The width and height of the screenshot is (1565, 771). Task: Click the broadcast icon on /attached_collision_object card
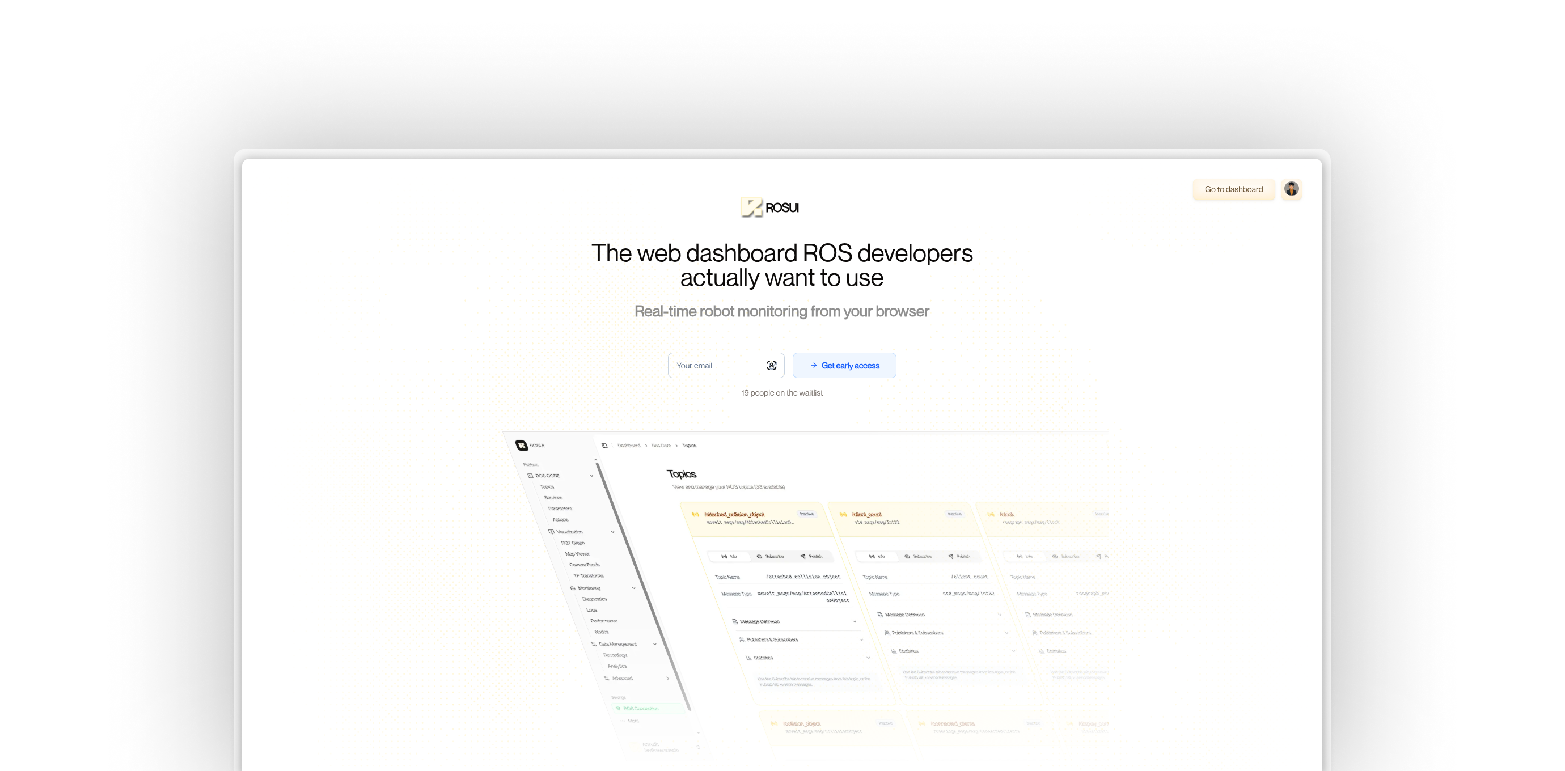tap(696, 515)
